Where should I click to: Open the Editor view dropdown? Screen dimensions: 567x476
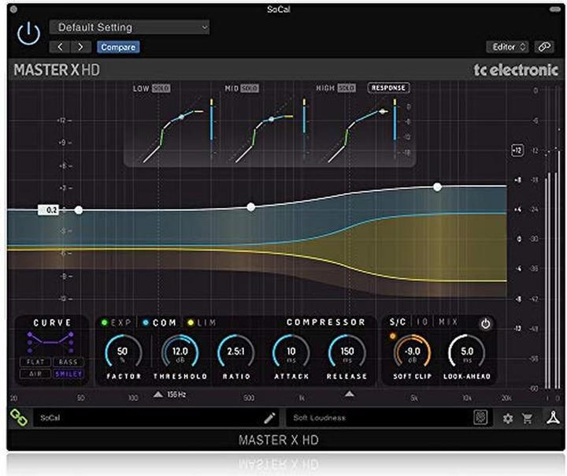(507, 46)
